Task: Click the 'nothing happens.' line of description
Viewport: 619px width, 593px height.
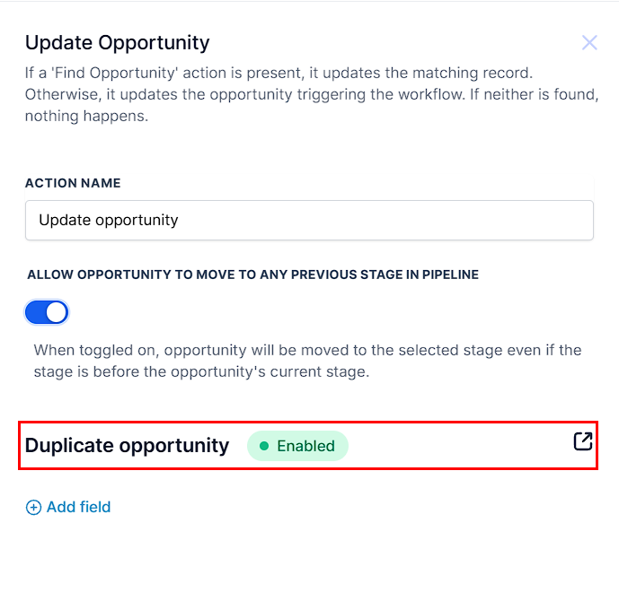Action: click(x=86, y=117)
